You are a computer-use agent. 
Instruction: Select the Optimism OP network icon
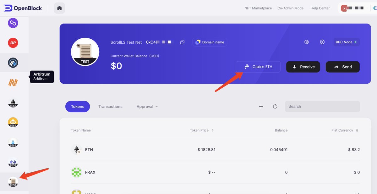[x=13, y=43]
